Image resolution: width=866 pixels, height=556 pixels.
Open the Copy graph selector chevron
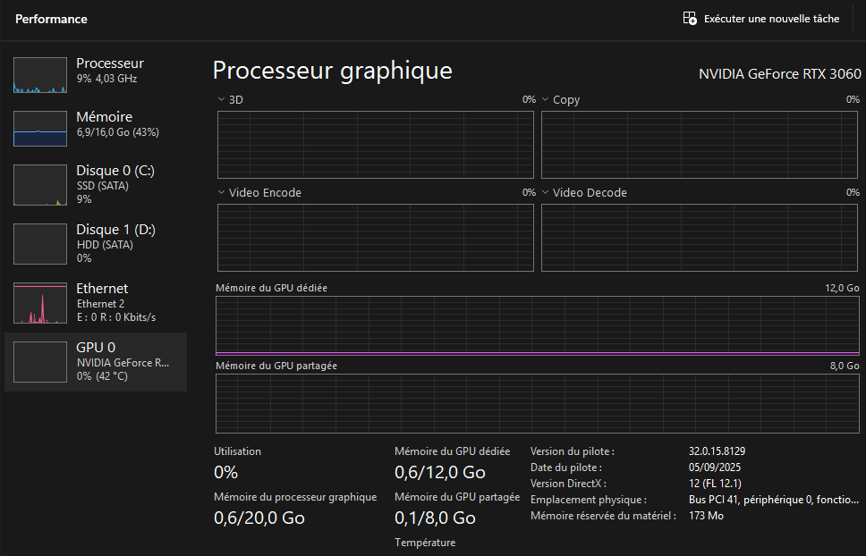[x=546, y=100]
